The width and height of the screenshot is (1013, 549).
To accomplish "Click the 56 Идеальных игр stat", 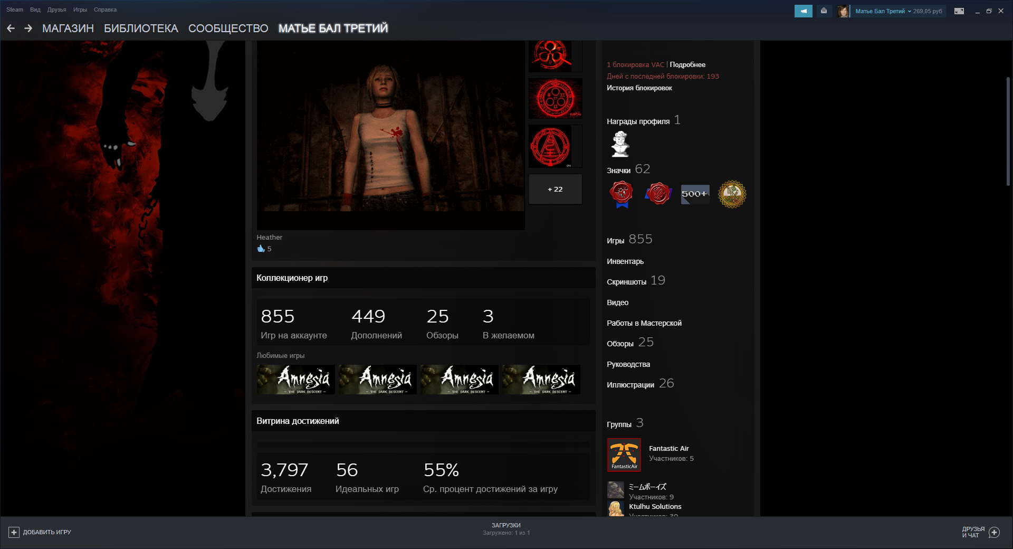I will (367, 477).
